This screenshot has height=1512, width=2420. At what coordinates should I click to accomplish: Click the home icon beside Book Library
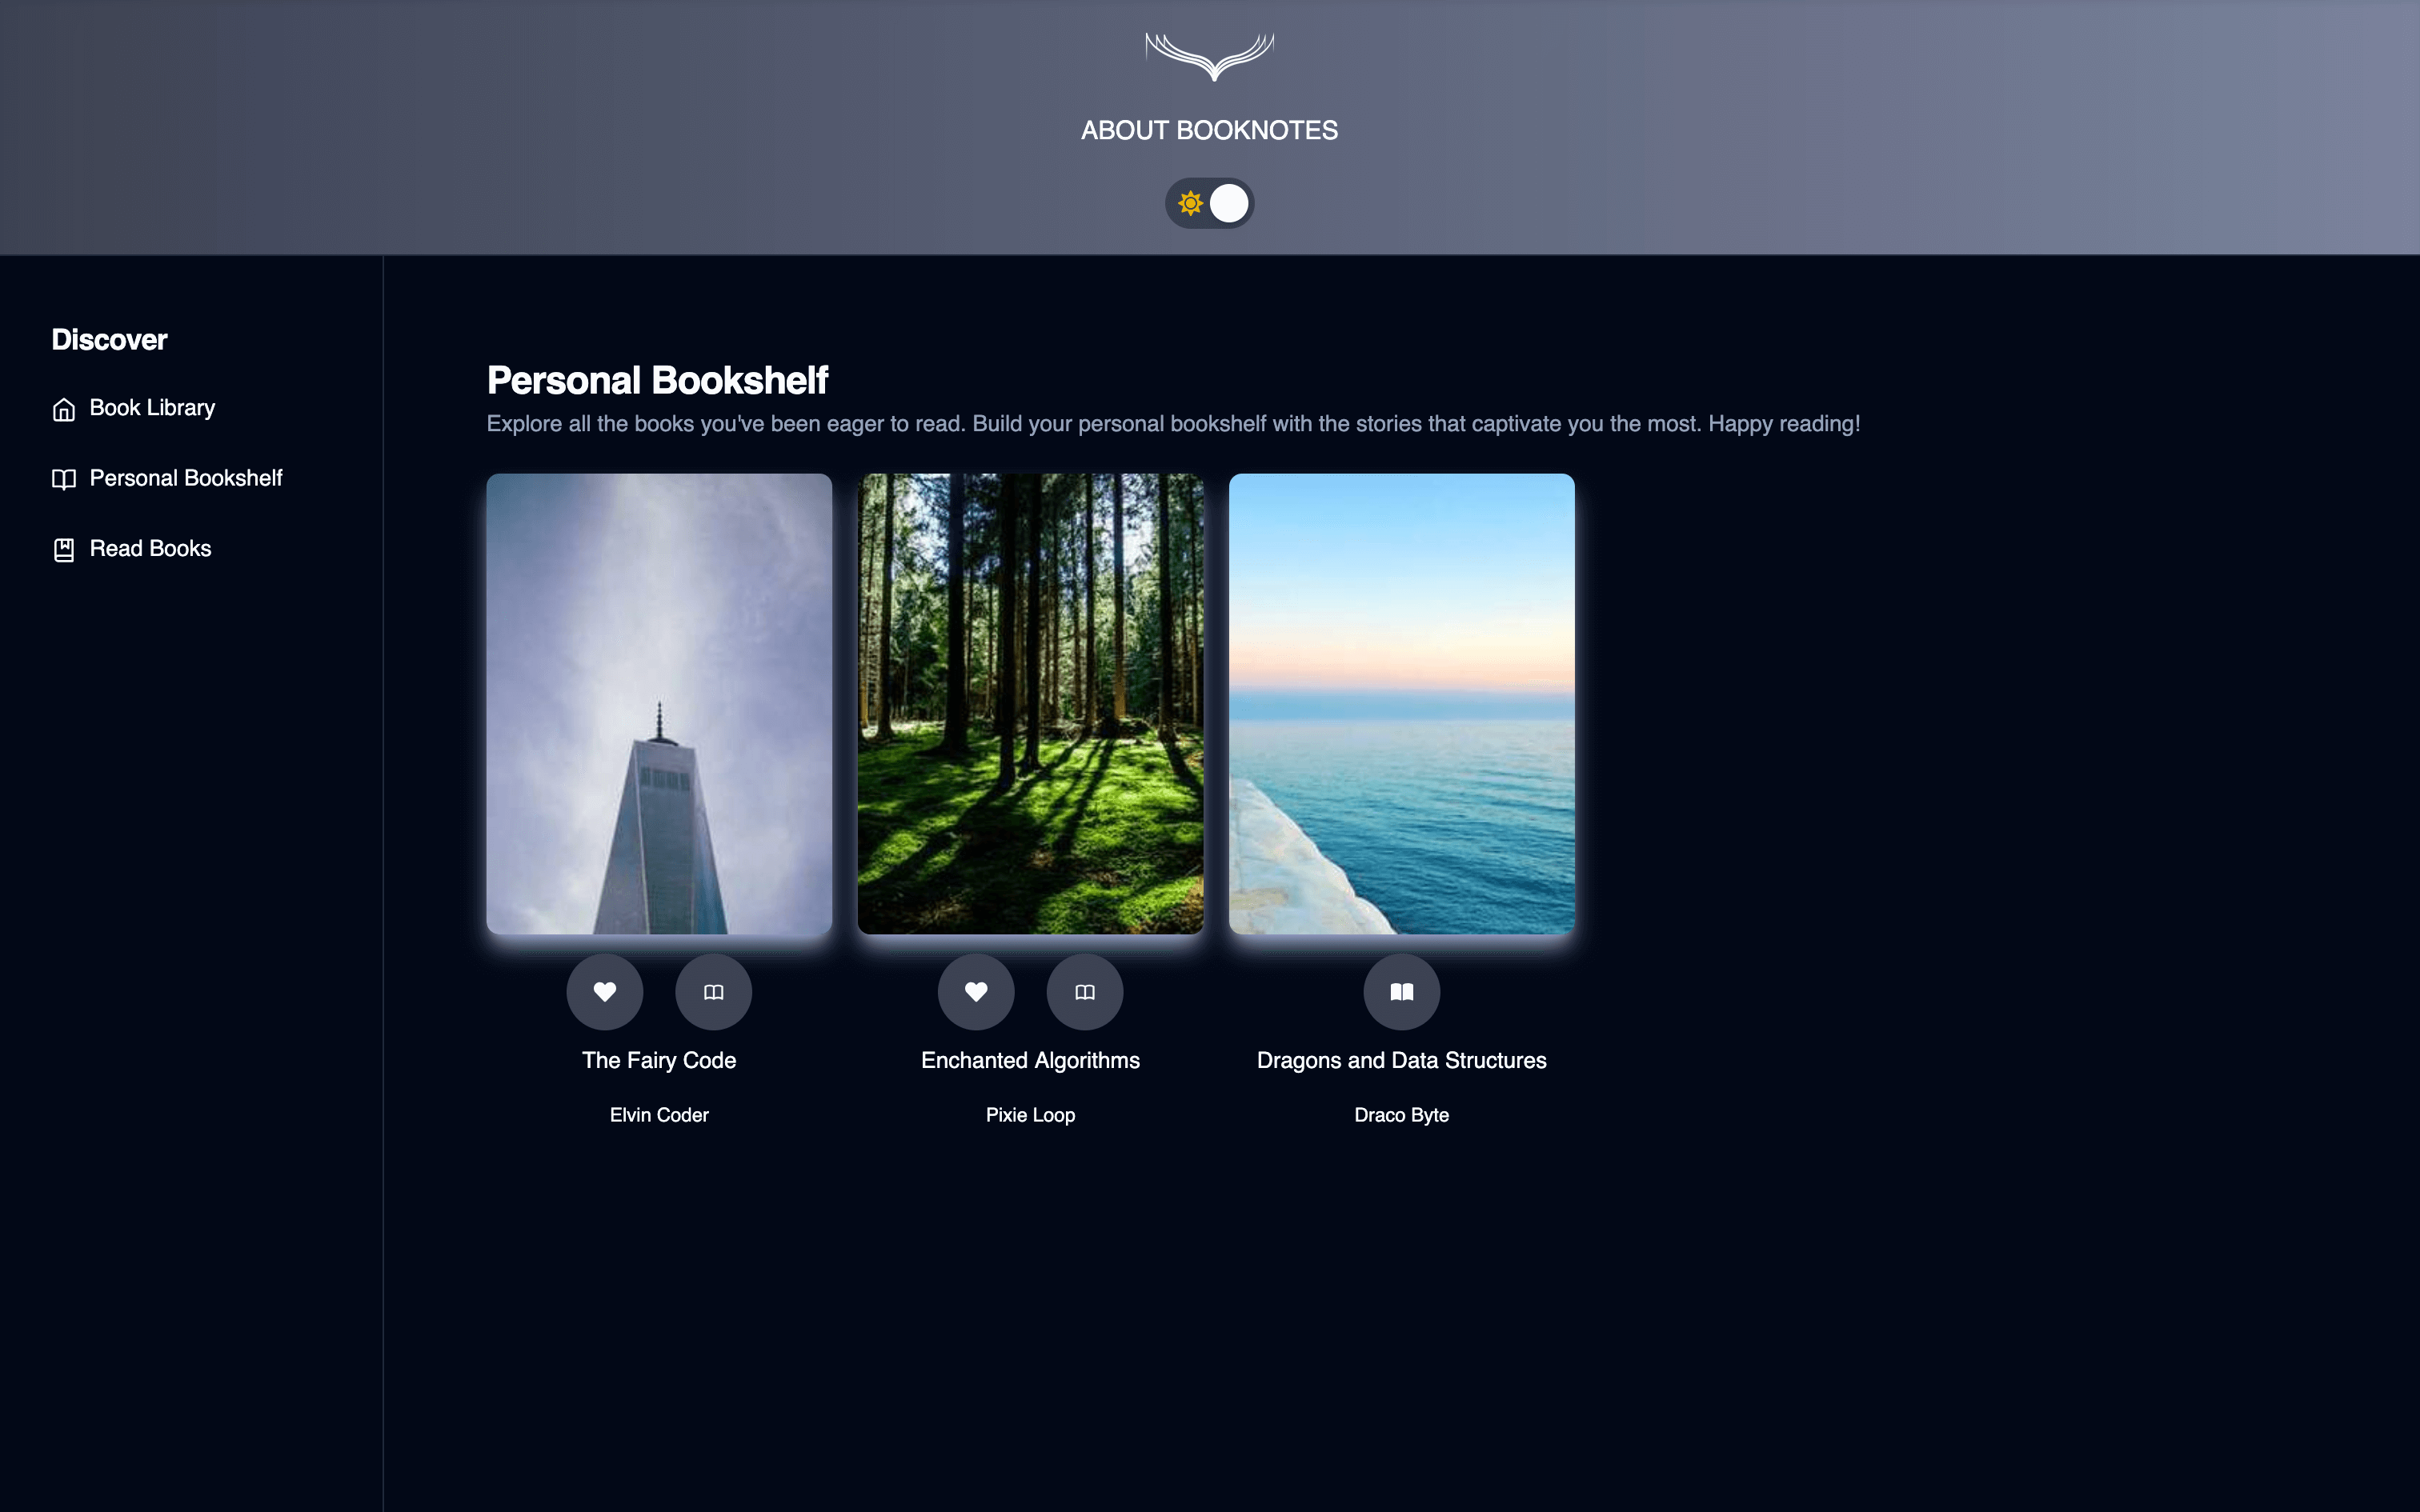coord(64,409)
